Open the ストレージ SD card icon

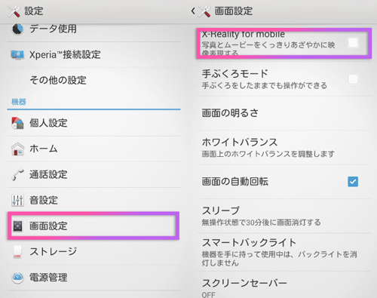pos(17,252)
